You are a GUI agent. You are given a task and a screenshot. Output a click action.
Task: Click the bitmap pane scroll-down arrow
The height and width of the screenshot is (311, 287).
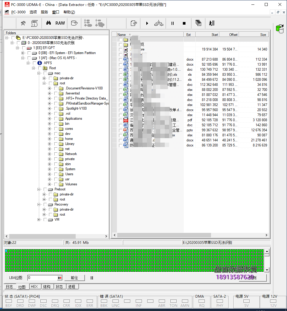pyautogui.click(x=267, y=270)
